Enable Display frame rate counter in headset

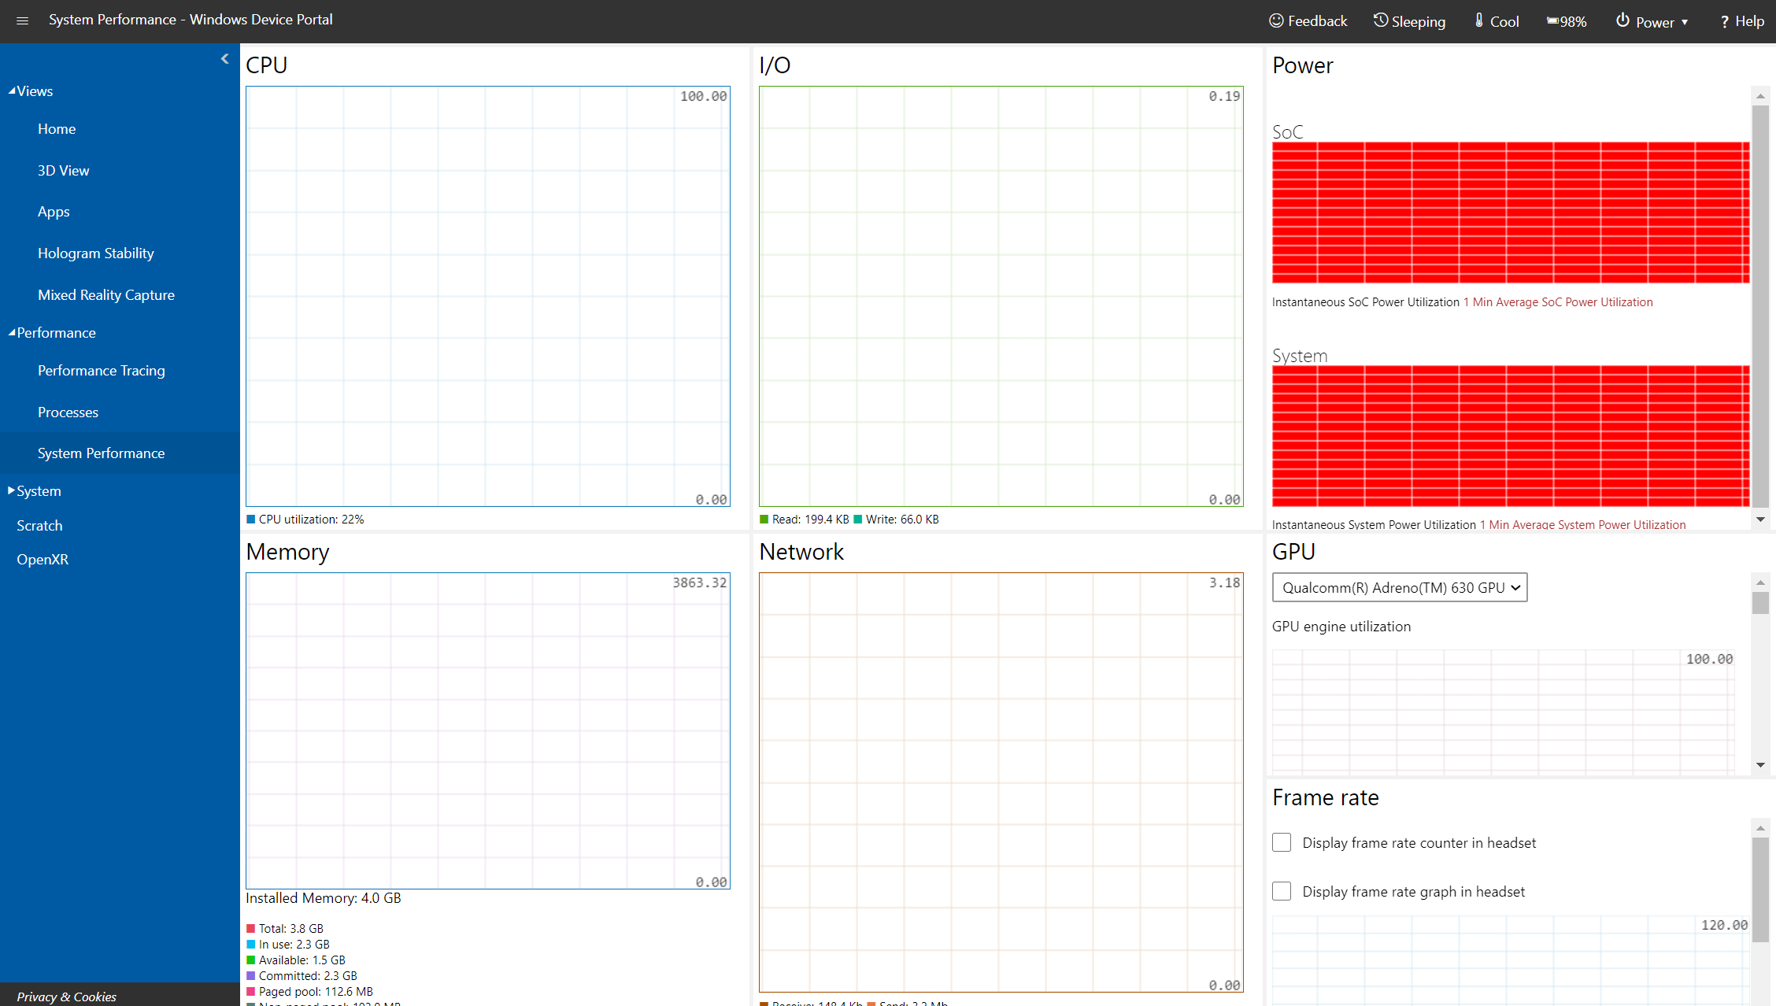pyautogui.click(x=1282, y=841)
